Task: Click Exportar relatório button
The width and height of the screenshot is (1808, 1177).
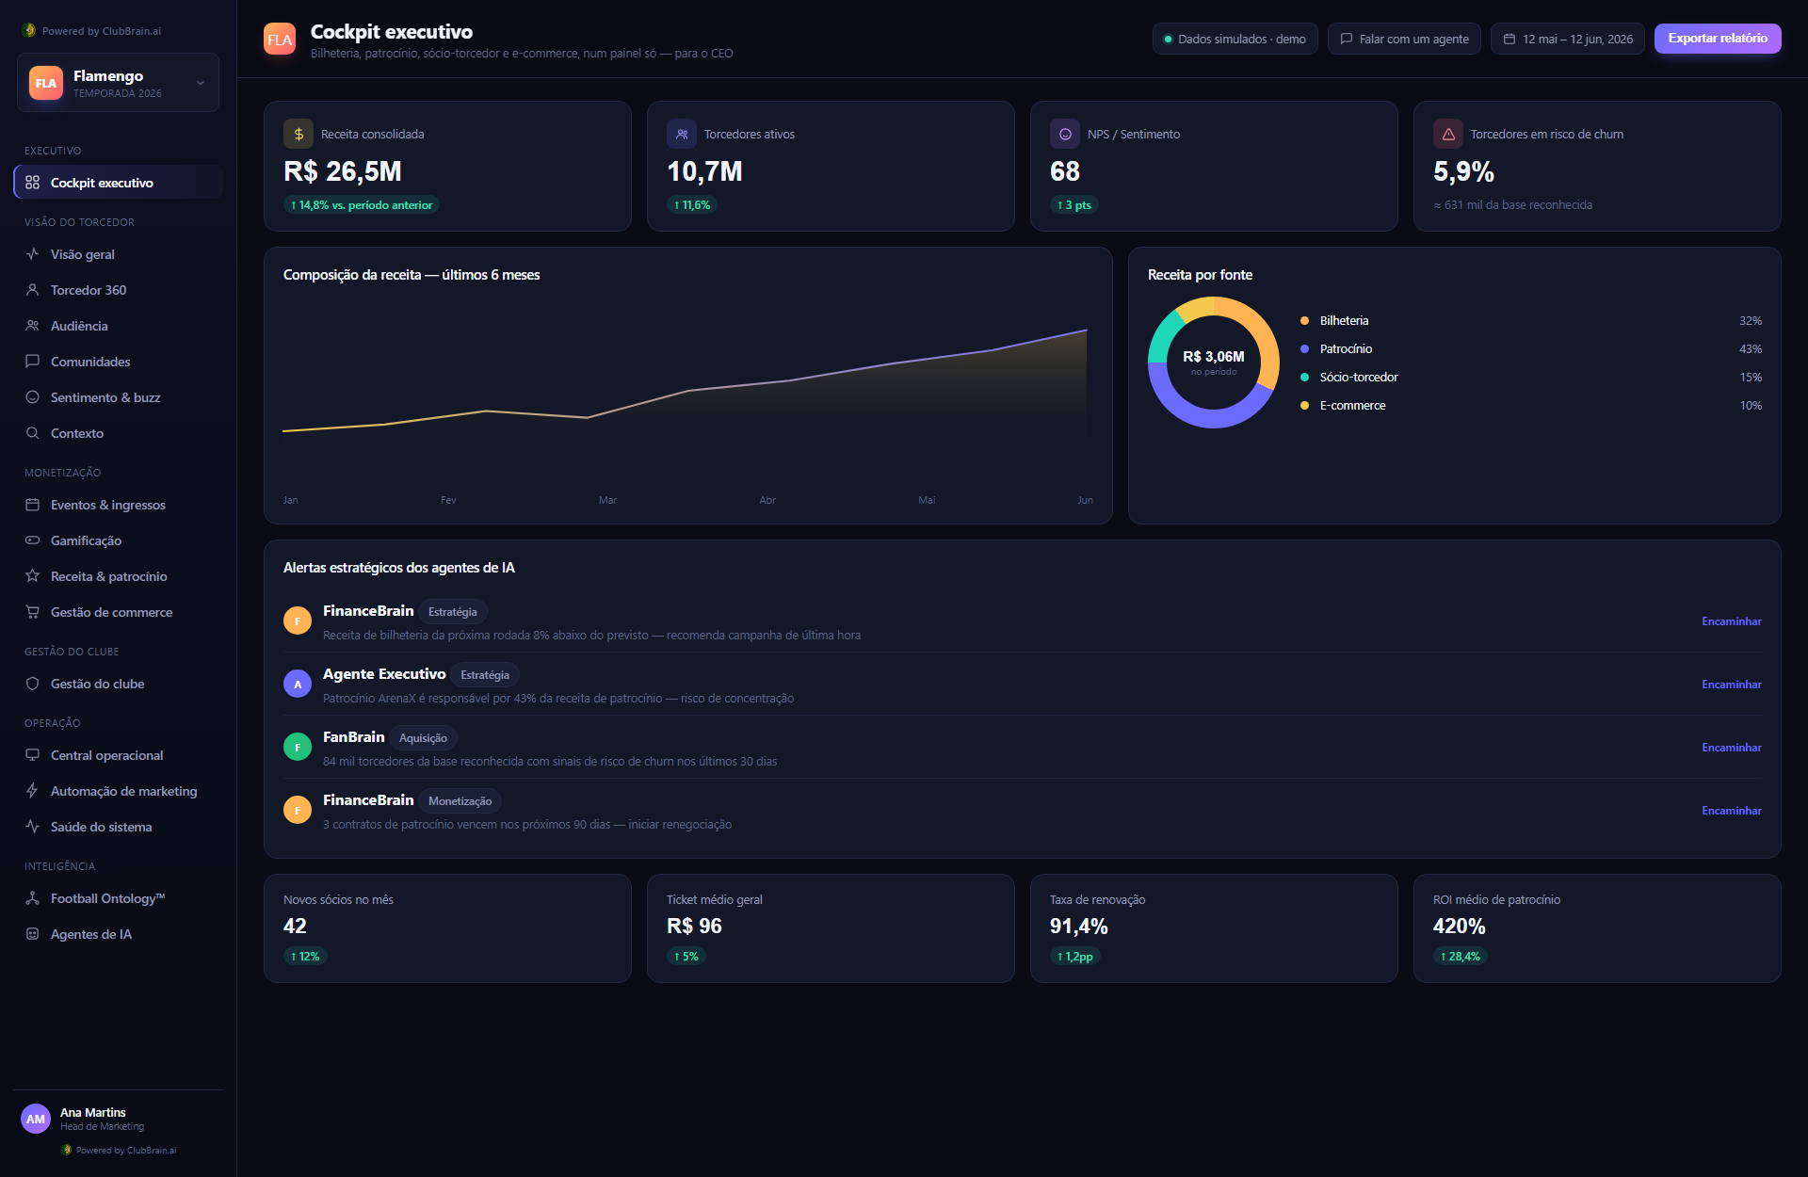Action: coord(1718,39)
